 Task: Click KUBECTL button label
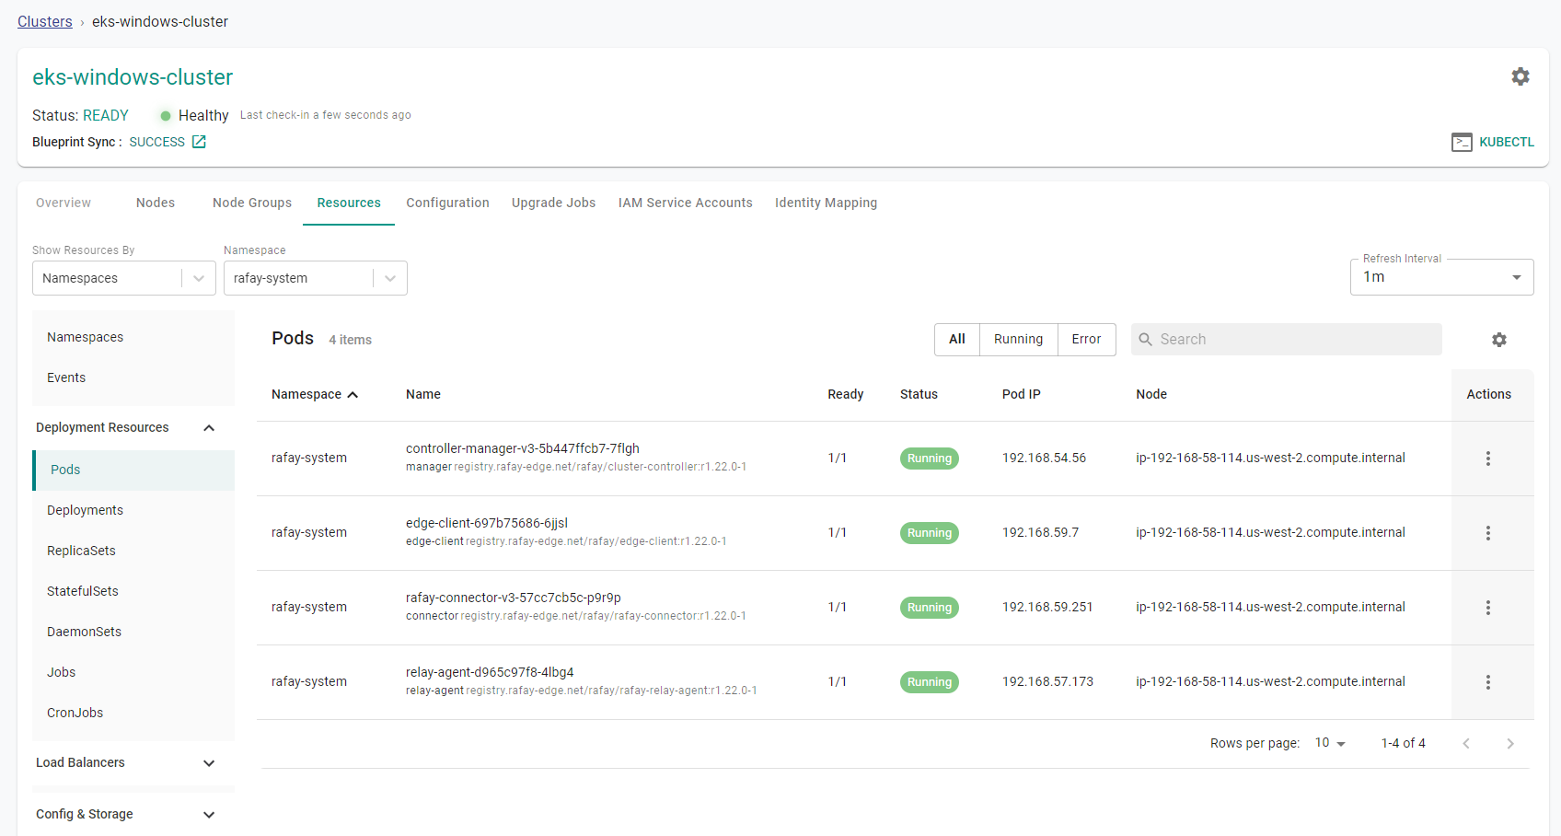tap(1507, 142)
